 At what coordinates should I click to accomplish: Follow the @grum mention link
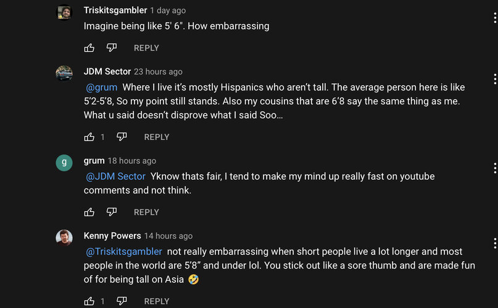[102, 87]
